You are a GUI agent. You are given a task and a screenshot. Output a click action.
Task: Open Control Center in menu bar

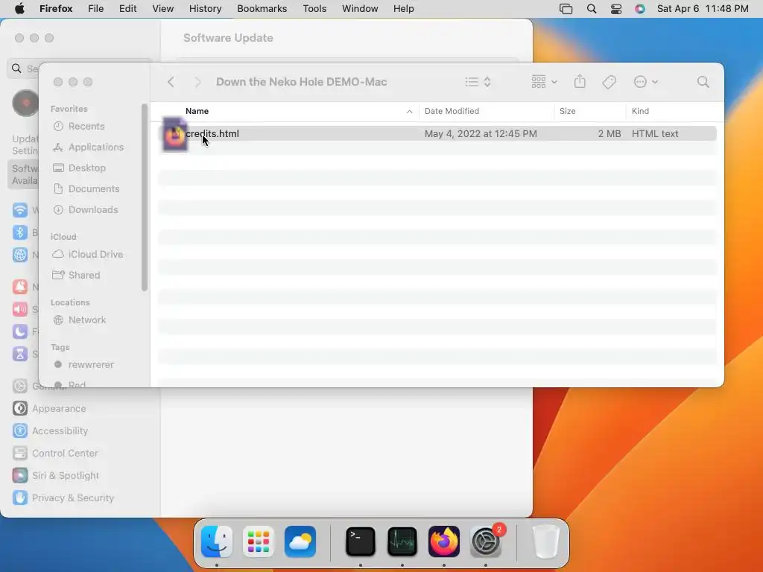click(x=616, y=9)
